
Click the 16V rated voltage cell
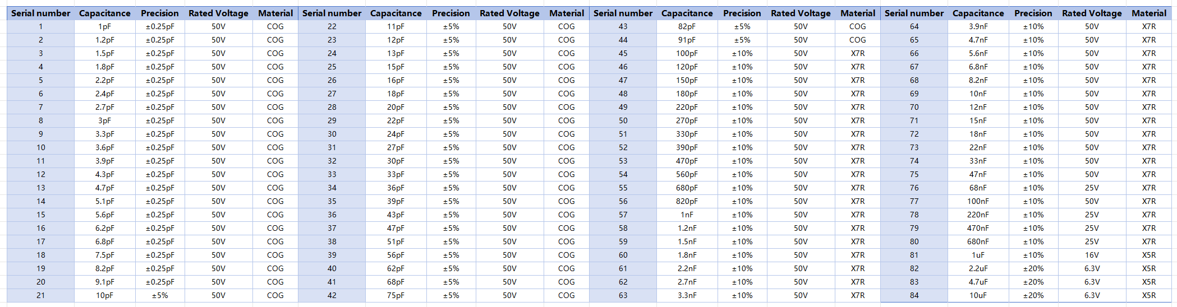tap(1092, 255)
